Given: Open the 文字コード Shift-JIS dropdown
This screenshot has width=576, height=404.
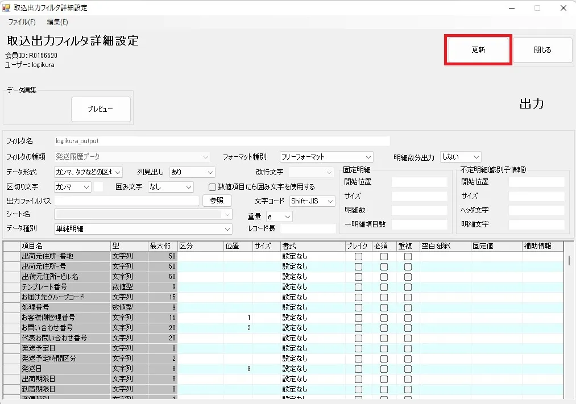Looking at the screenshot, I should (312, 201).
